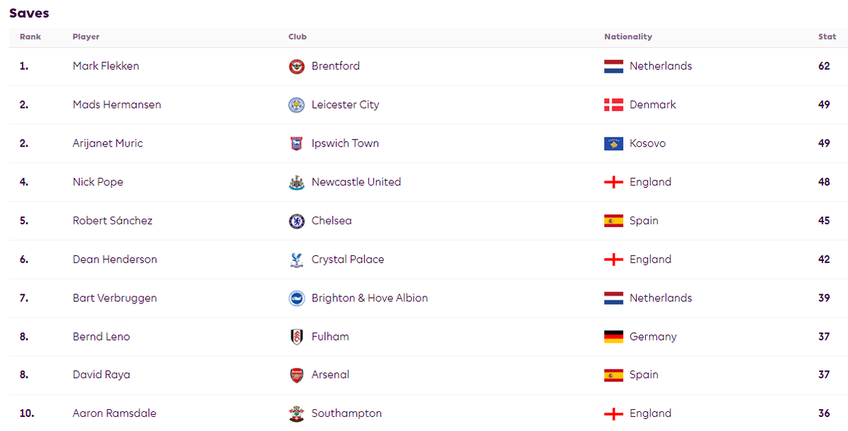This screenshot has width=848, height=431.
Task: Click the Stat column header
Action: coord(827,37)
